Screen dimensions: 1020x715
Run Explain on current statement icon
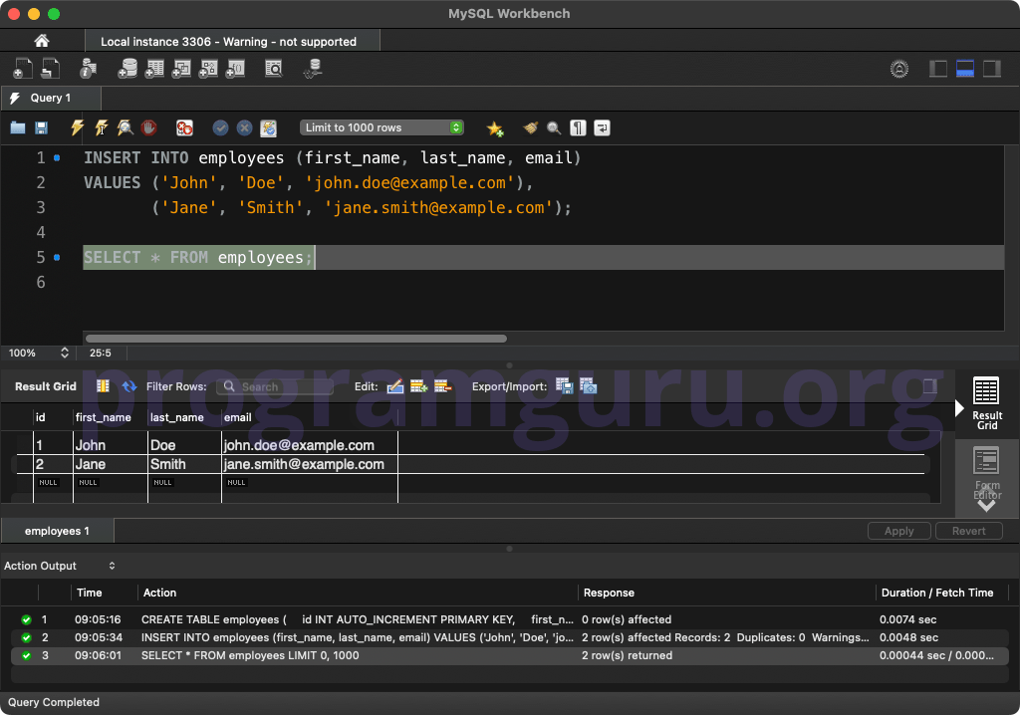click(x=125, y=127)
